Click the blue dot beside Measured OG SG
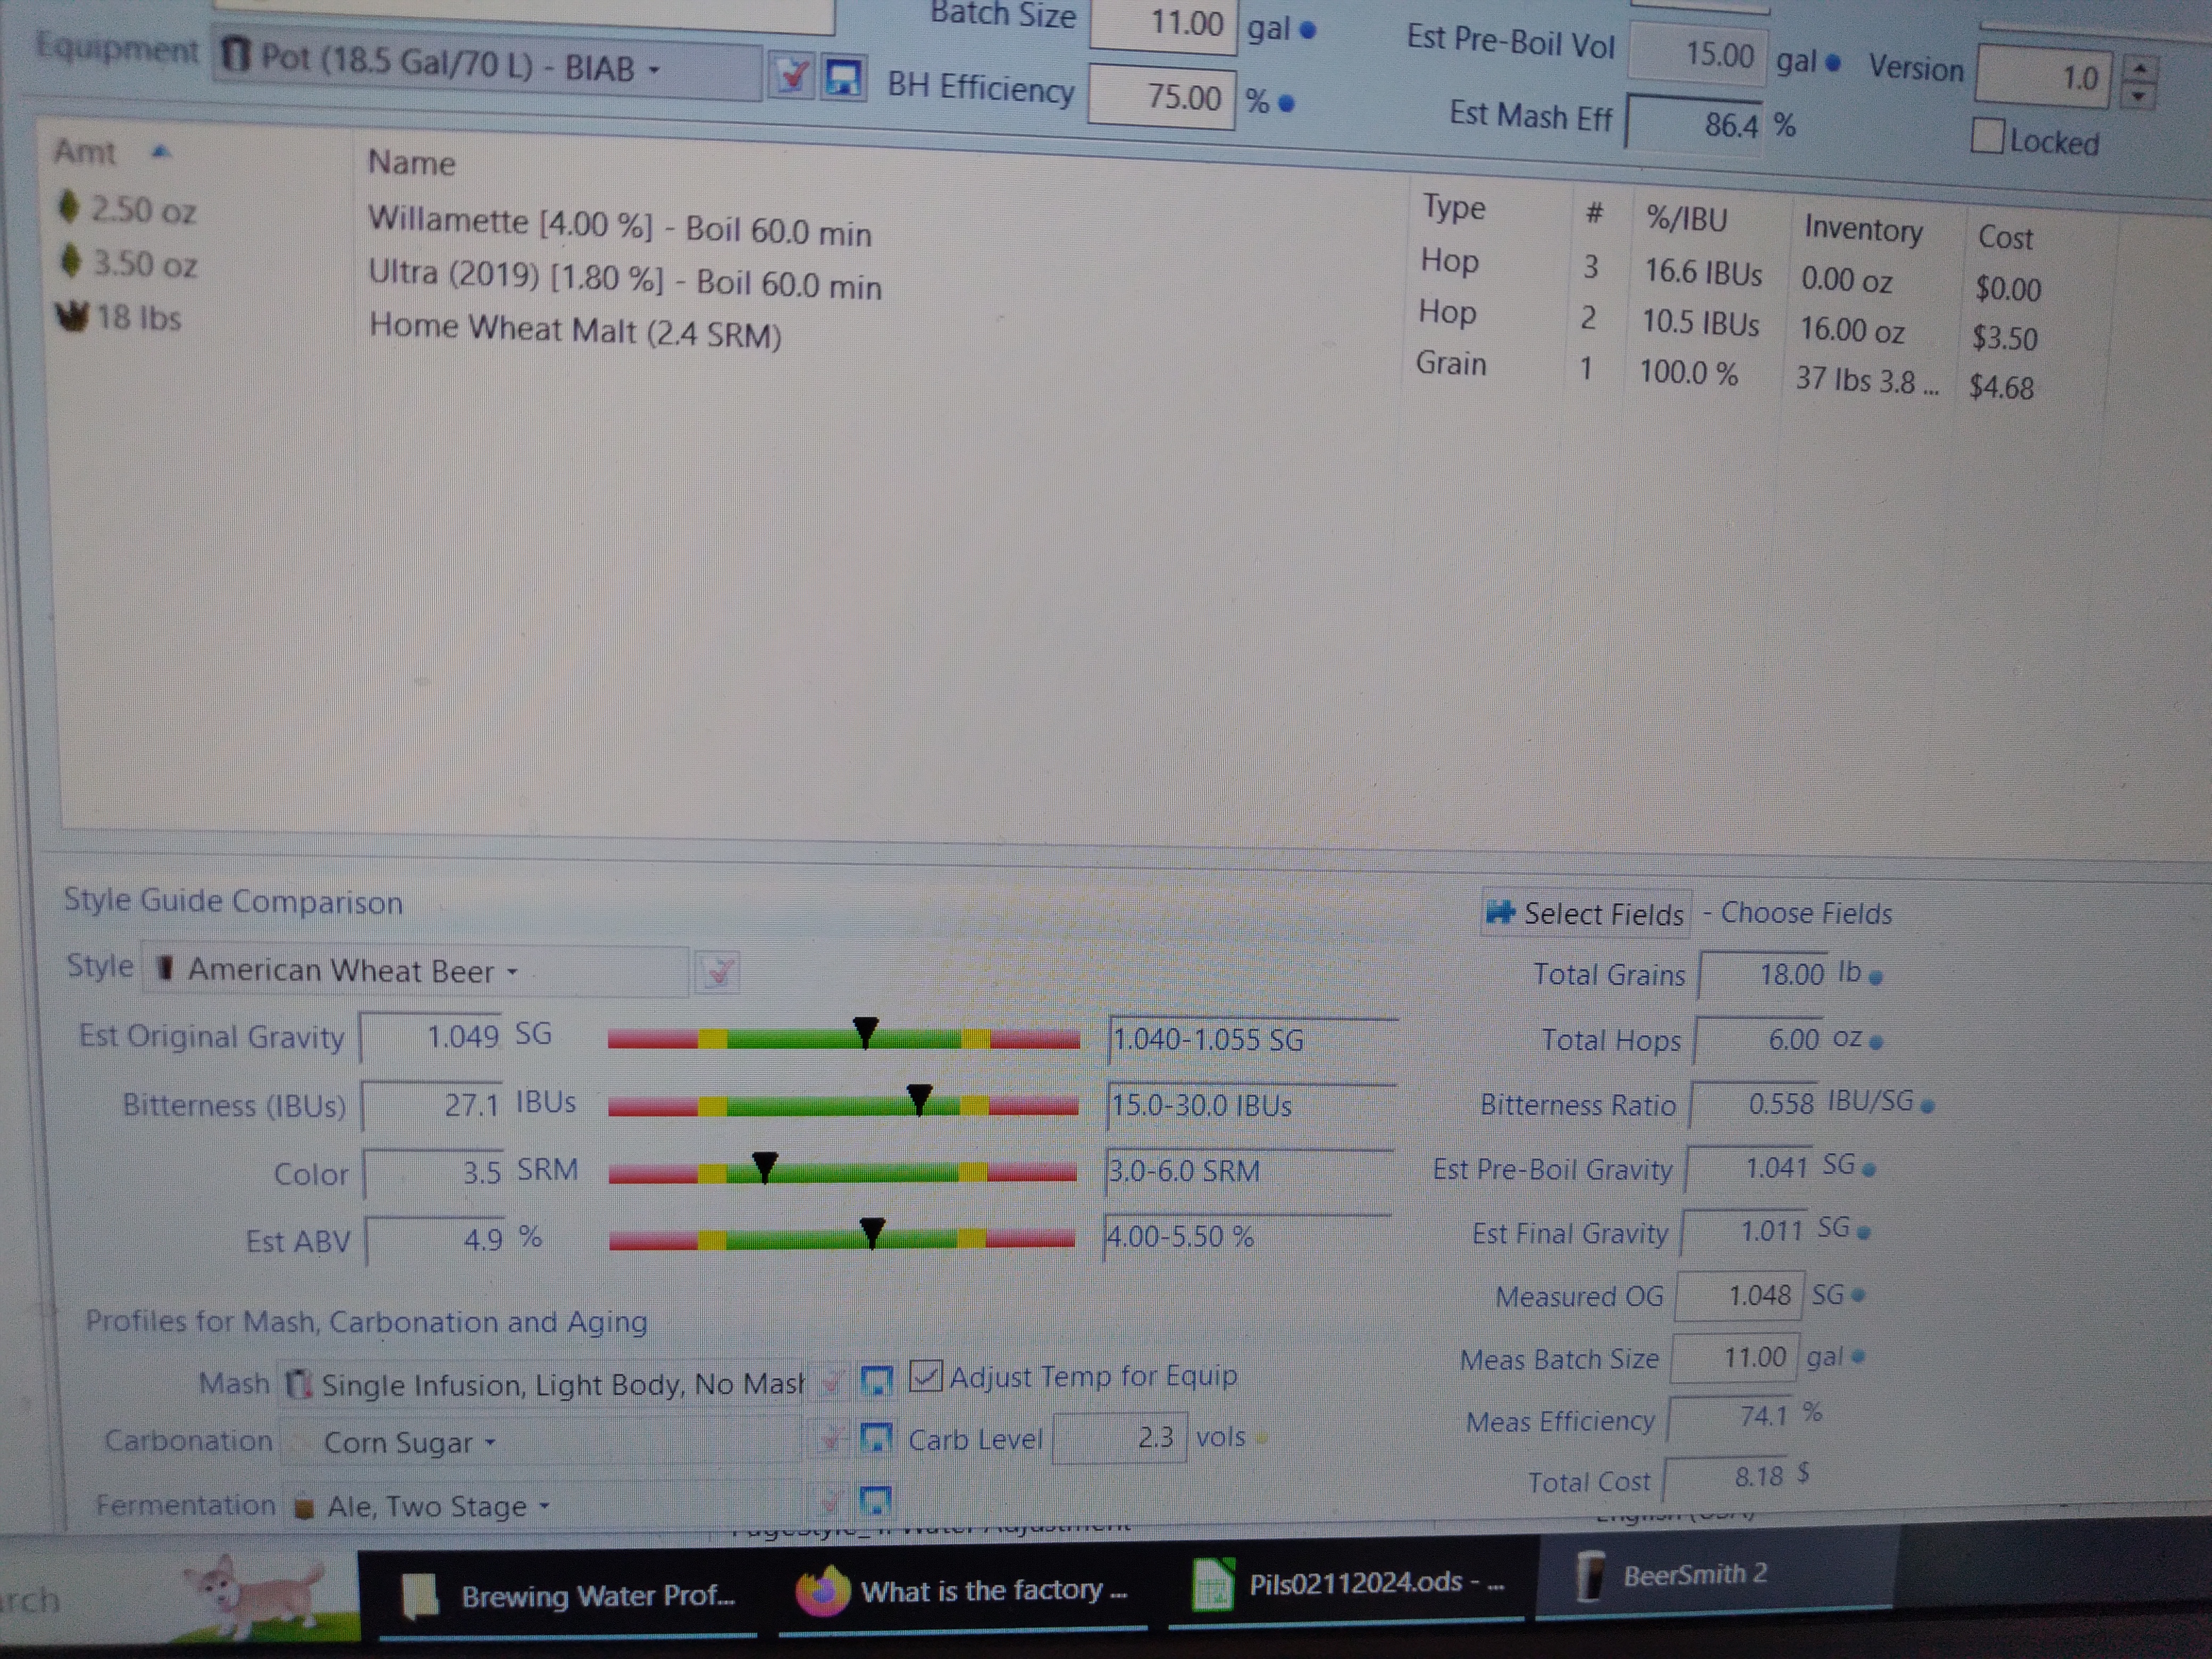The width and height of the screenshot is (2212, 1659). [x=1858, y=1296]
